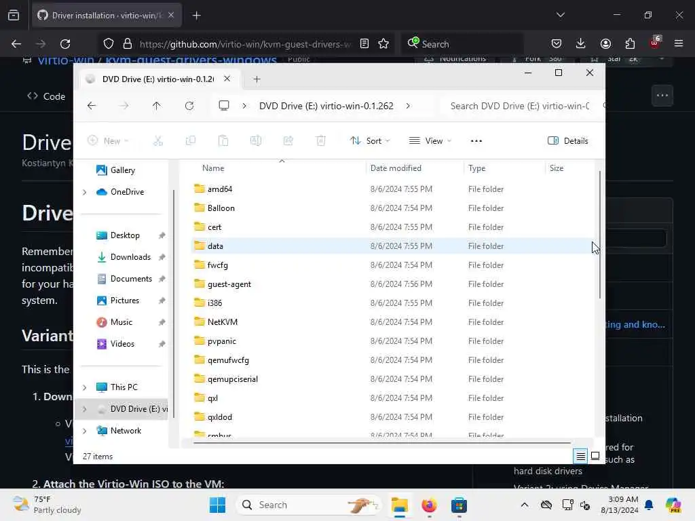This screenshot has height=521, width=695.
Task: Select the qemupciserial folder
Action: click(x=392, y=379)
